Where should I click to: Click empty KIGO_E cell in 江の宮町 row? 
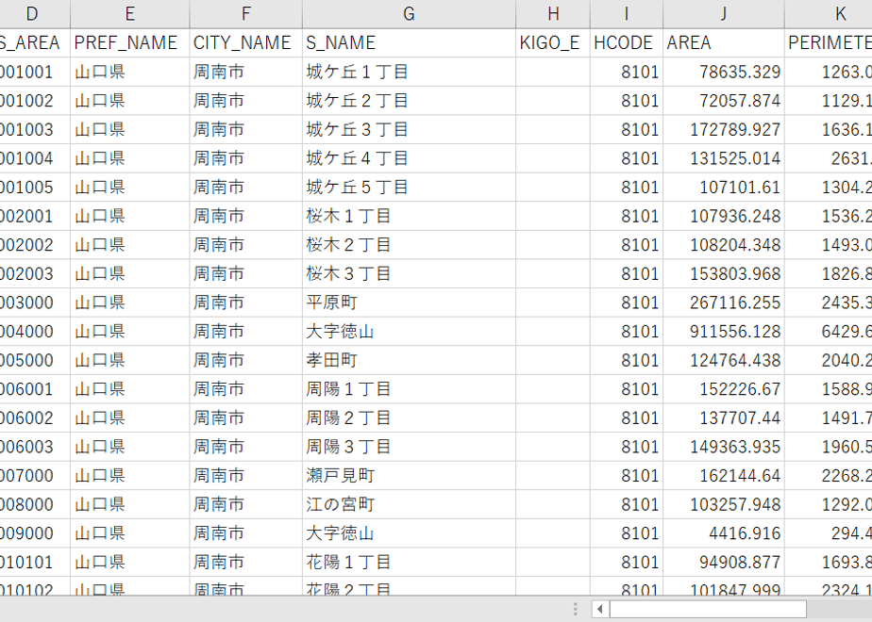553,505
